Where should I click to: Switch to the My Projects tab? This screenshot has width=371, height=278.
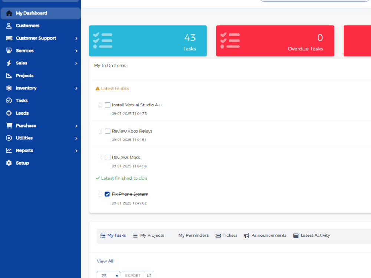coord(149,235)
